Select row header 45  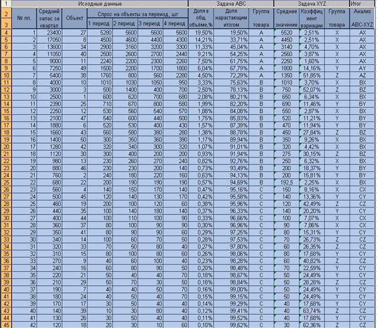[6, 325]
